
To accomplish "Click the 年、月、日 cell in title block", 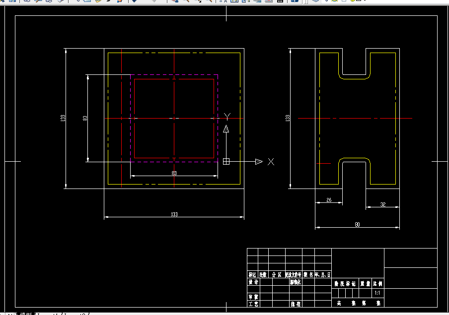I will pos(323,275).
